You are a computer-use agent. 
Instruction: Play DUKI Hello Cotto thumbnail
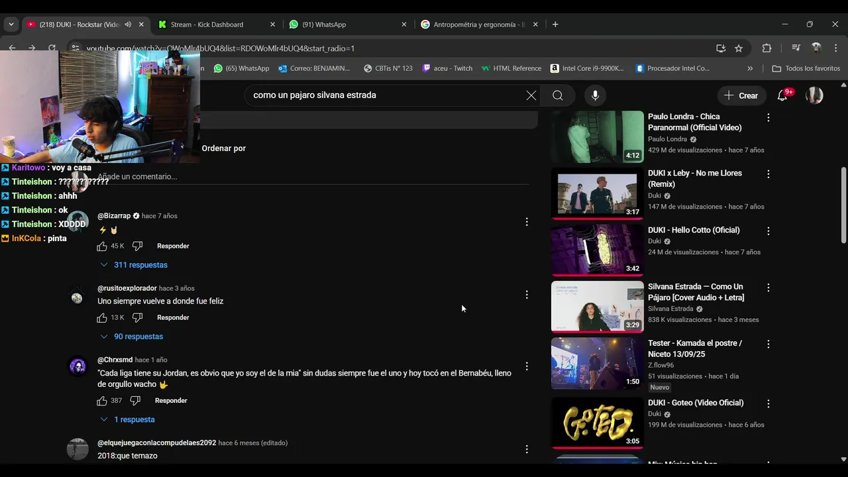(598, 250)
